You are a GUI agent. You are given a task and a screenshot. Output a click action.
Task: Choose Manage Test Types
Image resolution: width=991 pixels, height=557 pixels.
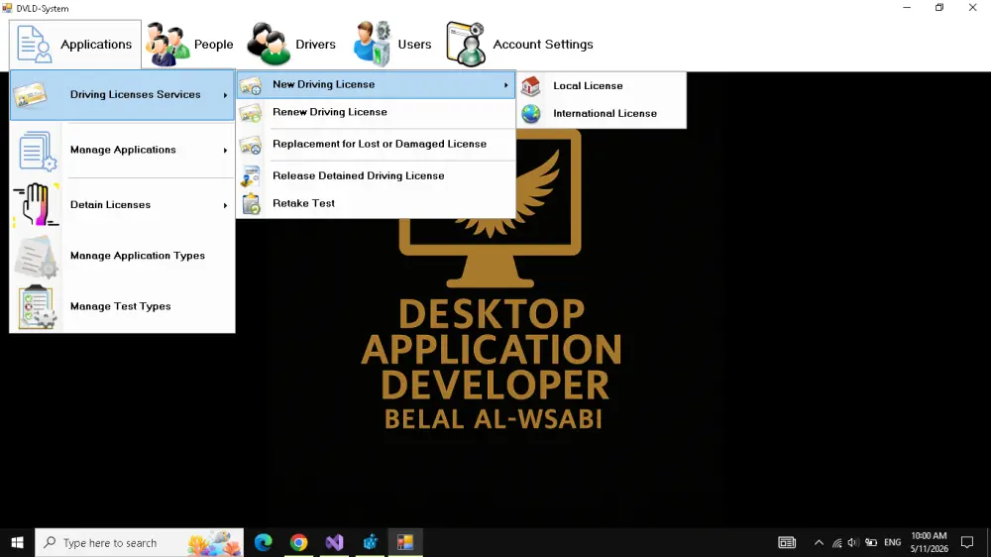tap(122, 306)
